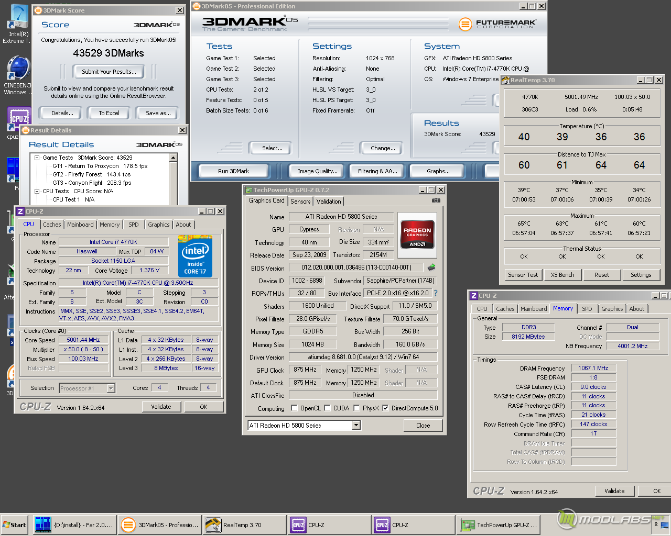Activate RealTemp 3.70 taskbar item
Viewport: 671px width, 536px height.
point(244,524)
